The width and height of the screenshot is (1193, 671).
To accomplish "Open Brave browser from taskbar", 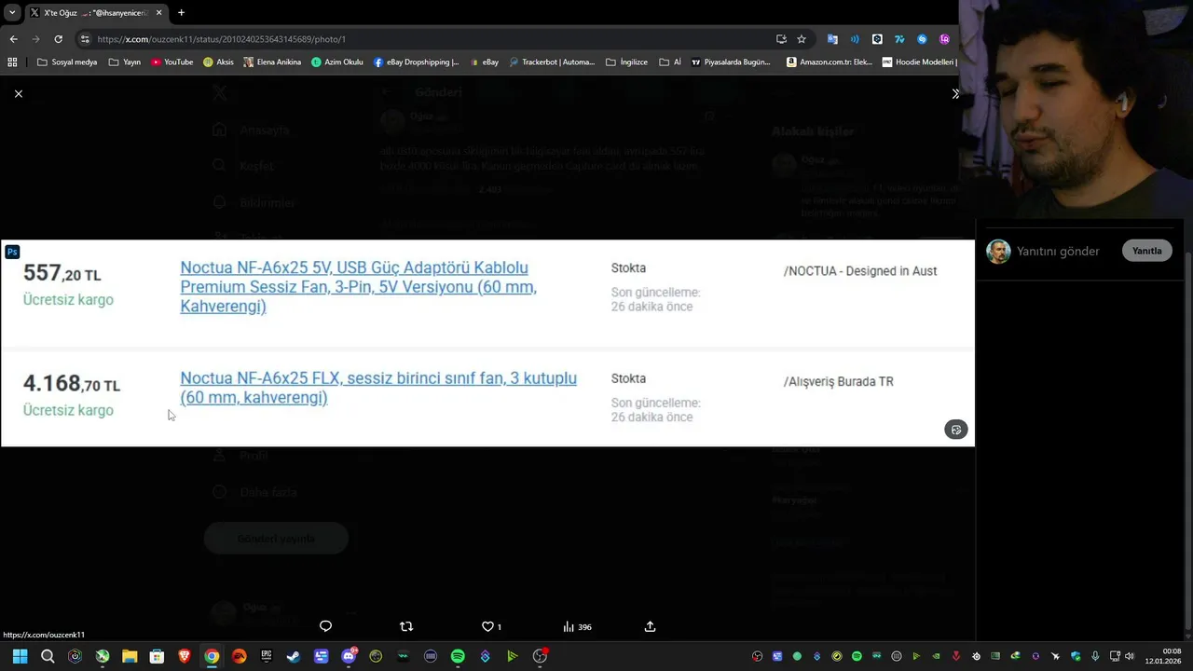I will [185, 656].
